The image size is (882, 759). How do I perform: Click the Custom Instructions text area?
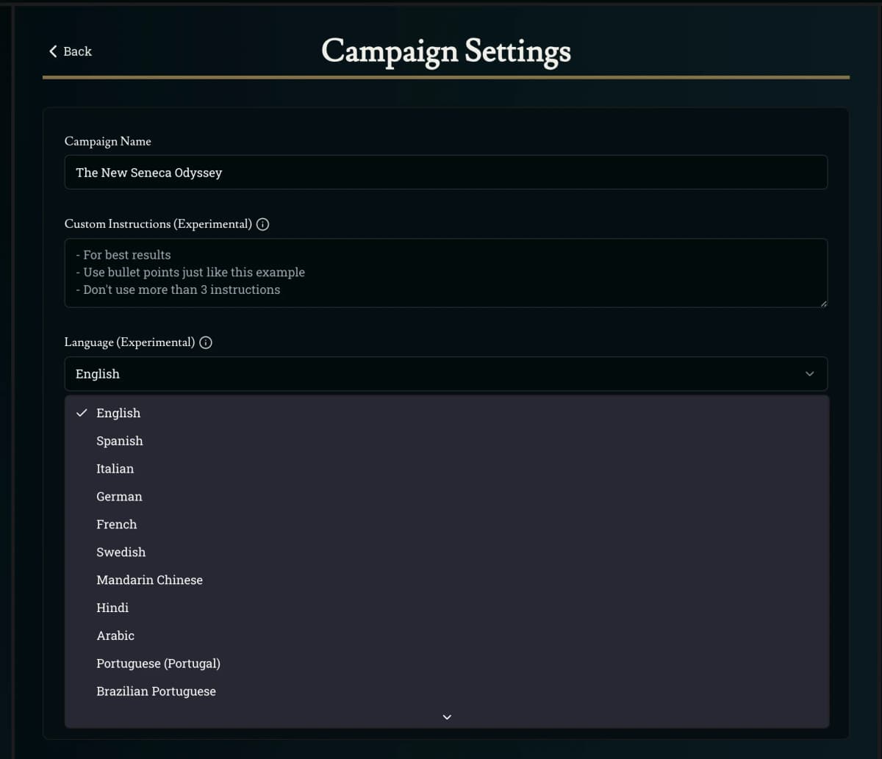[445, 273]
